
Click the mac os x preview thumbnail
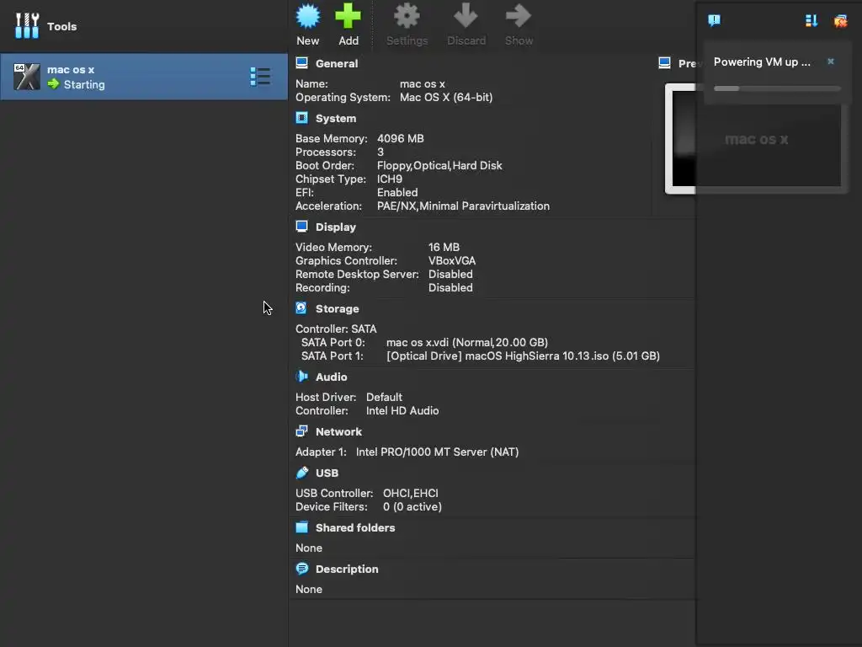coord(756,139)
